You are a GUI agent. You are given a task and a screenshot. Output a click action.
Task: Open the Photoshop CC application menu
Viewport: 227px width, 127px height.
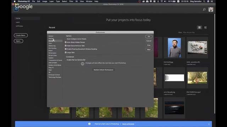click(x=24, y=1)
